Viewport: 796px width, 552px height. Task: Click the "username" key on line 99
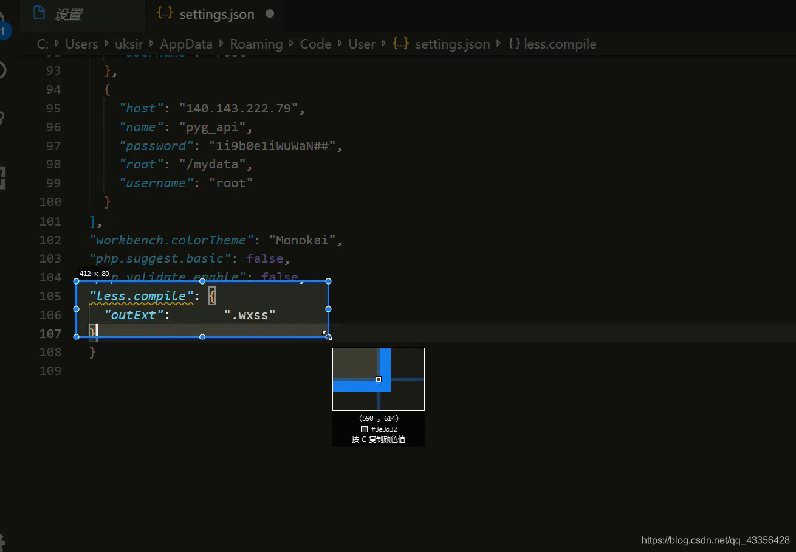coord(156,183)
